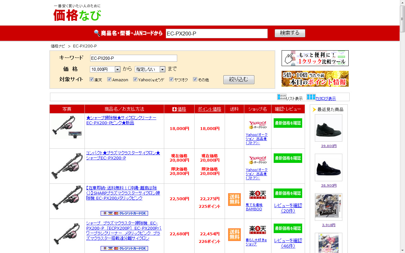The height and width of the screenshot is (253, 405).
Task: Click vacuum thumbnail in 22,680円 row
Action: pyautogui.click(x=67, y=234)
